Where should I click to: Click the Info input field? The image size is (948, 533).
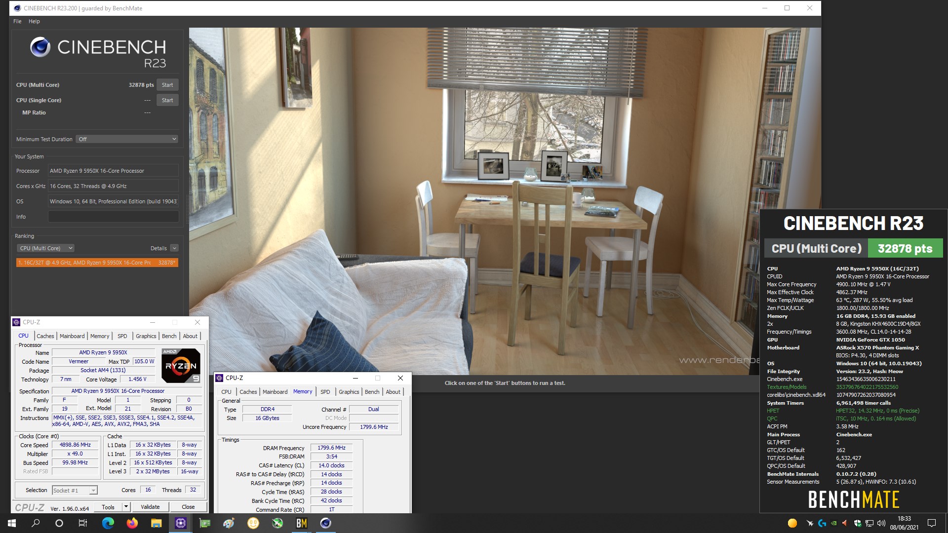pos(113,217)
